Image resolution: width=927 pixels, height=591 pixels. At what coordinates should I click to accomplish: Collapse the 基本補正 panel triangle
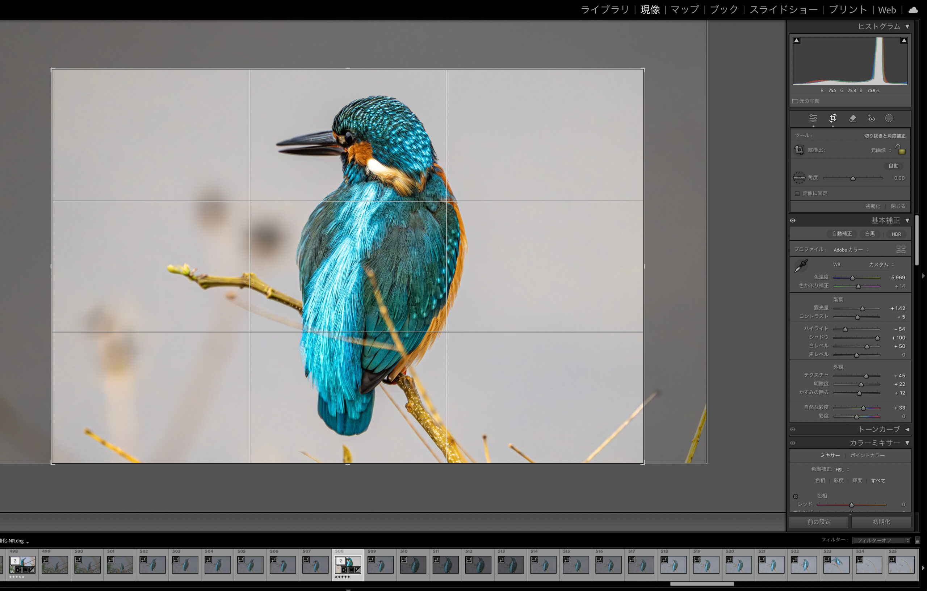coord(907,220)
